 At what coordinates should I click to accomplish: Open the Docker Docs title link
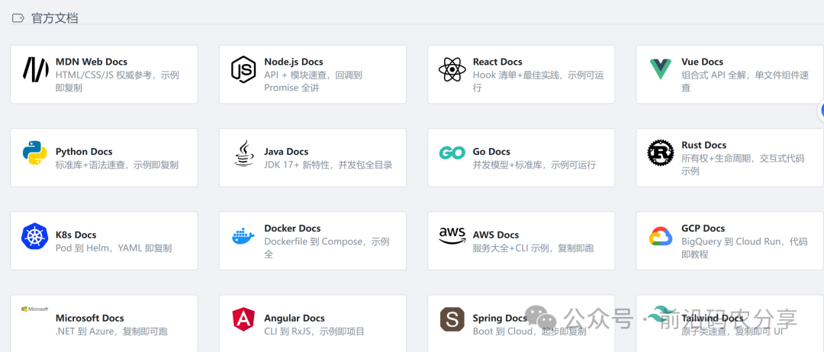click(x=293, y=229)
